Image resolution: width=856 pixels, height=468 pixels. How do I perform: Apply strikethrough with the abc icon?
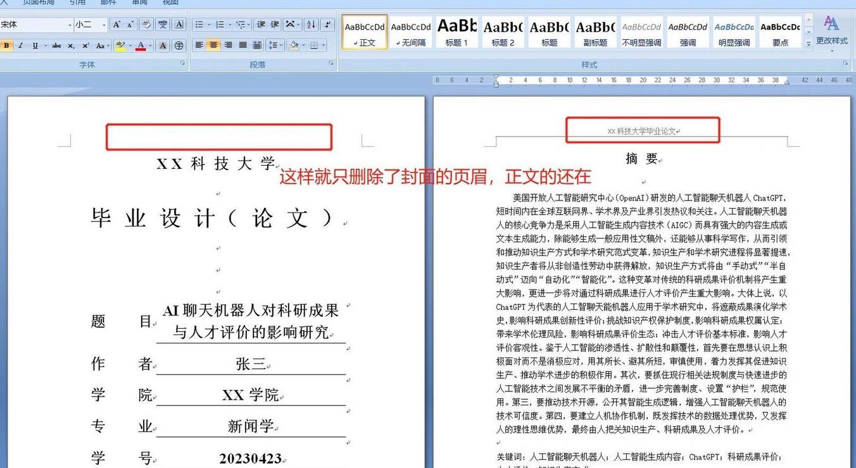(x=56, y=46)
